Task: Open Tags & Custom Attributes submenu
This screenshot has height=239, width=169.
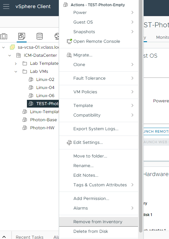Action: [98, 185]
